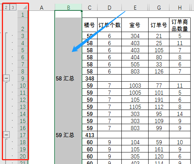The width and height of the screenshot is (194, 164).
Task: Click outline level 3 button
Action: pyautogui.click(x=13, y=7)
